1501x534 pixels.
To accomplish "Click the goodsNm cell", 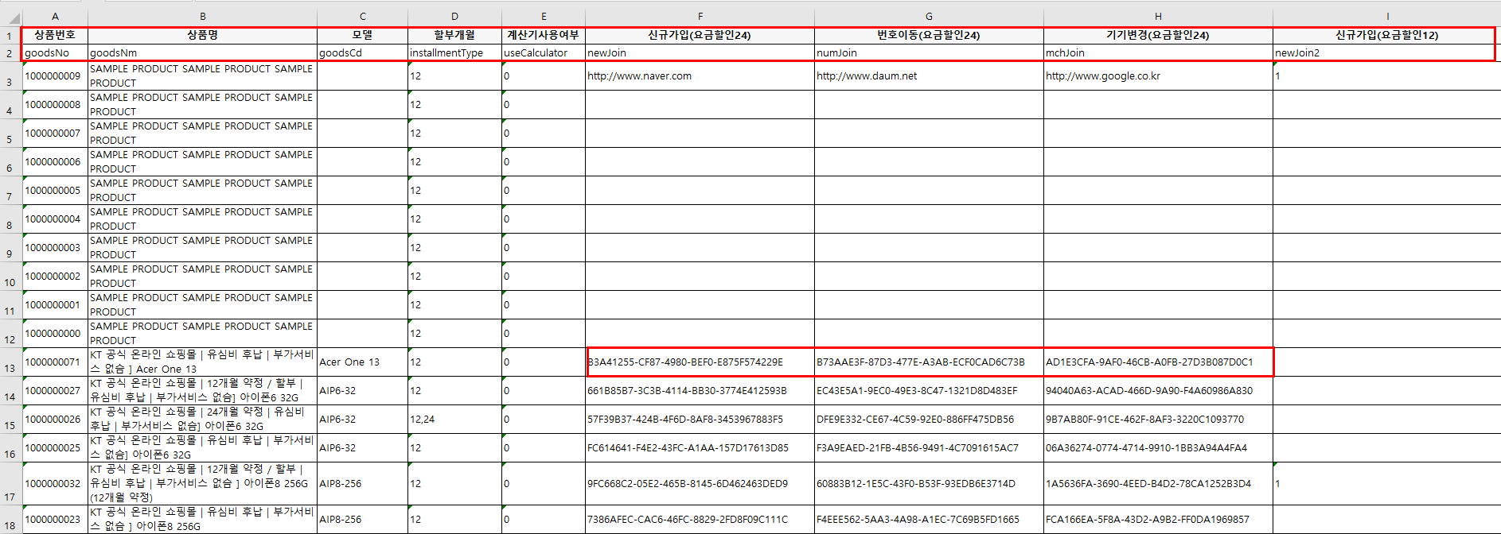I will (202, 53).
